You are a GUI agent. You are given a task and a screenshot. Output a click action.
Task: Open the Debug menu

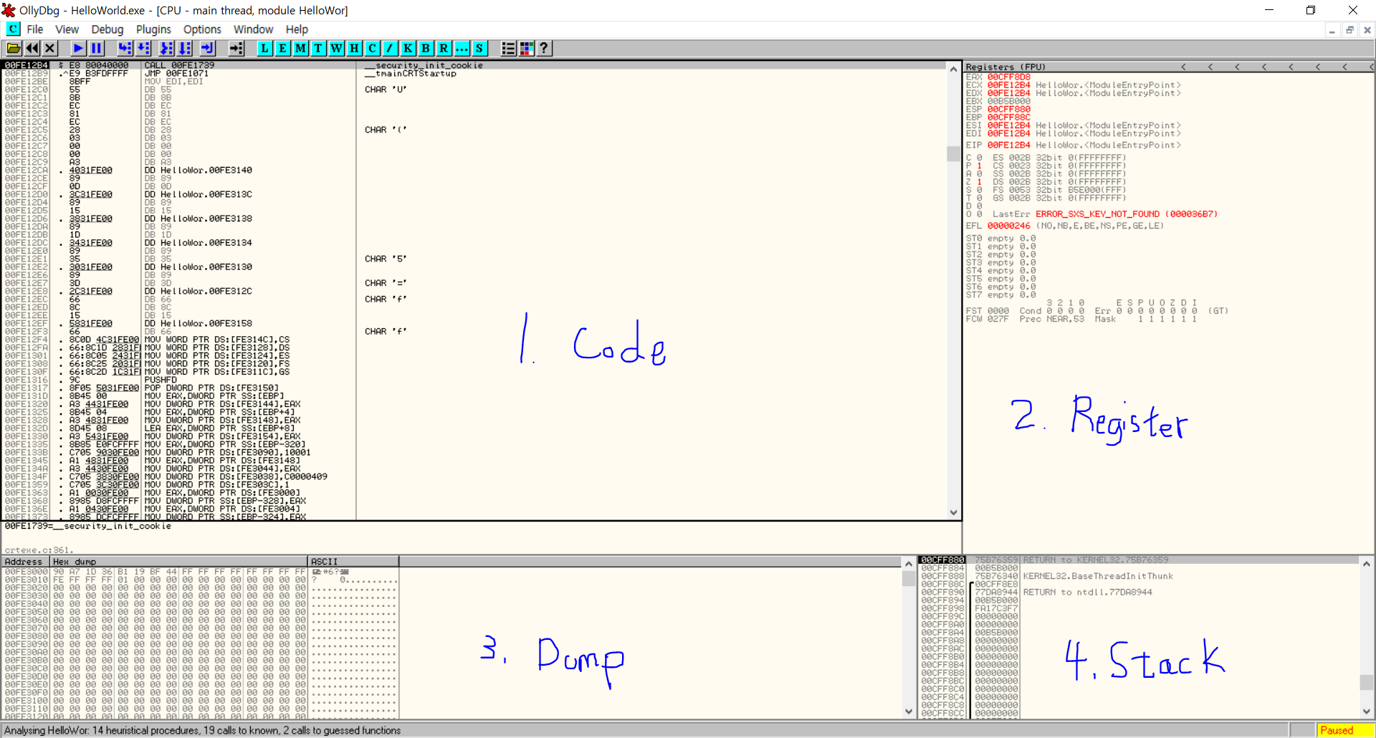pos(107,29)
